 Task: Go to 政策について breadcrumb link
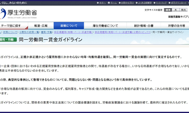[x=10, y=32]
